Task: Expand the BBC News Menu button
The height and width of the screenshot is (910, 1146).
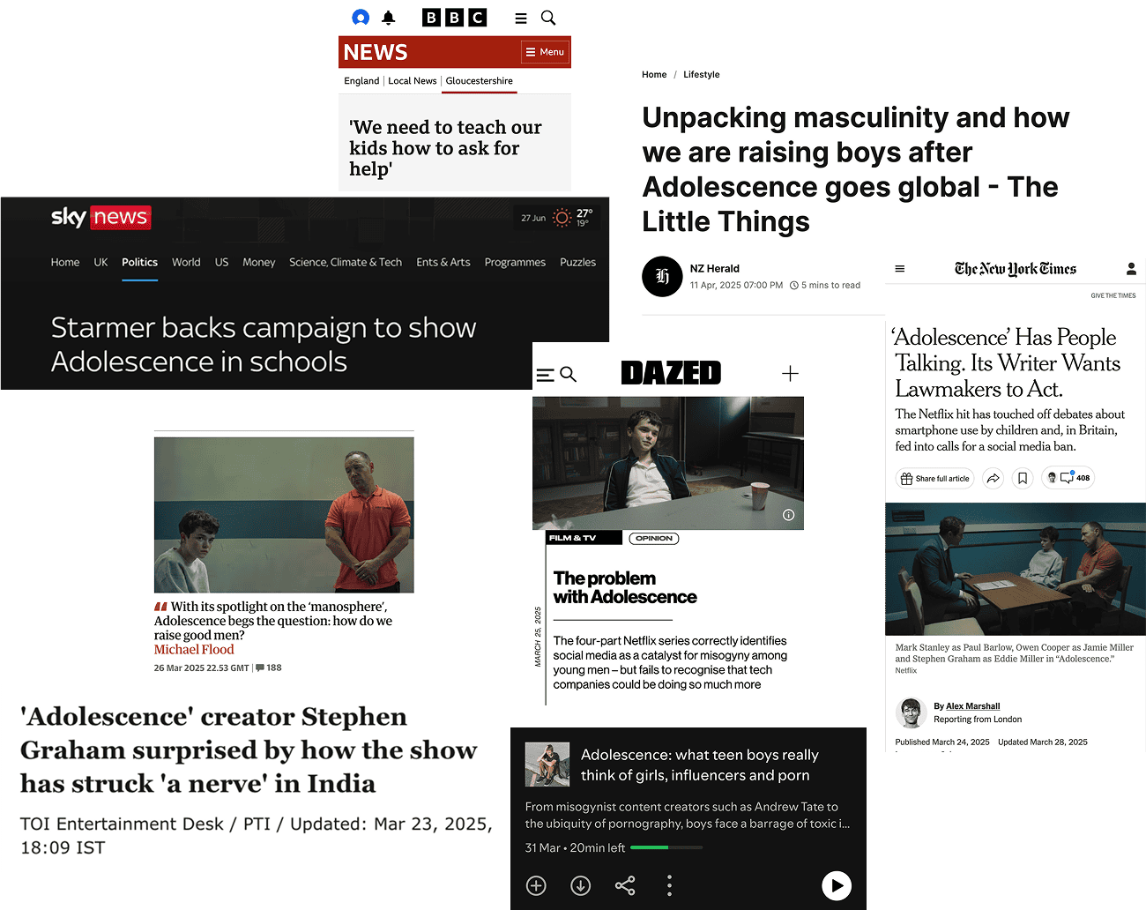Action: [x=545, y=52]
